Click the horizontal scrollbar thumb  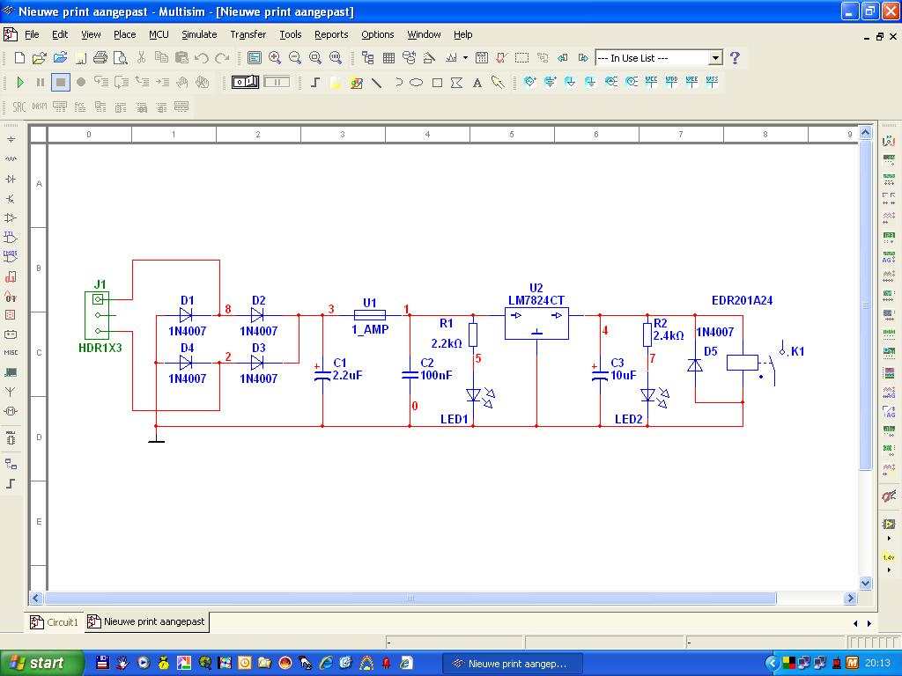coord(410,599)
